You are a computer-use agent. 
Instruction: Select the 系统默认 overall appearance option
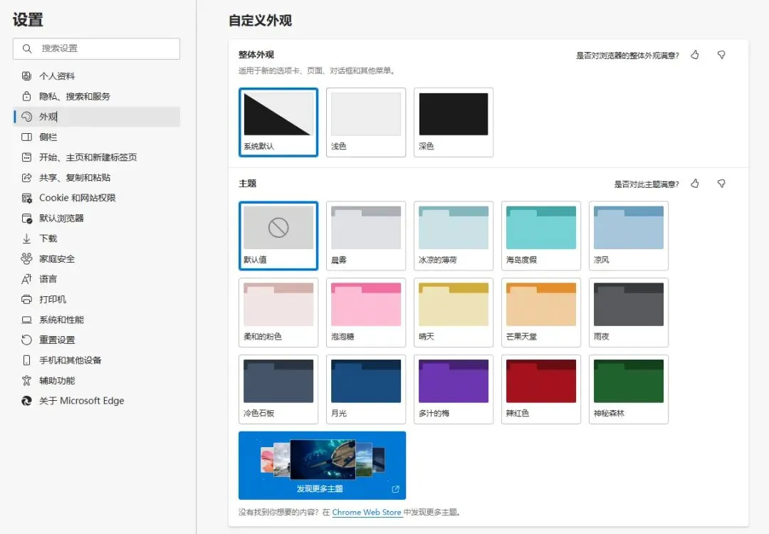tap(278, 122)
